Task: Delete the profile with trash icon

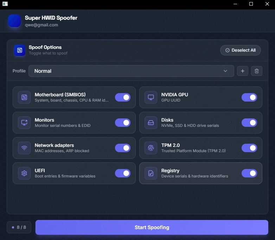Action: click(x=257, y=71)
